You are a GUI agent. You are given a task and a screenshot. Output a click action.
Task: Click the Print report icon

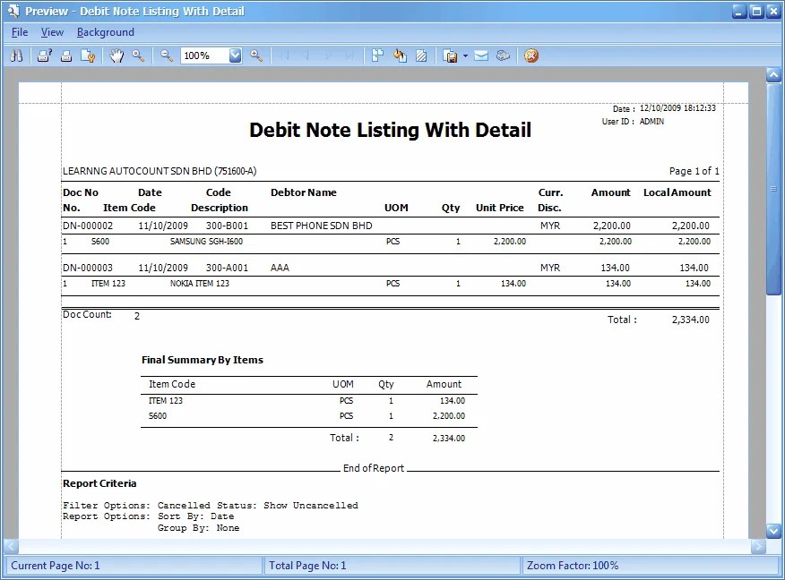click(67, 55)
